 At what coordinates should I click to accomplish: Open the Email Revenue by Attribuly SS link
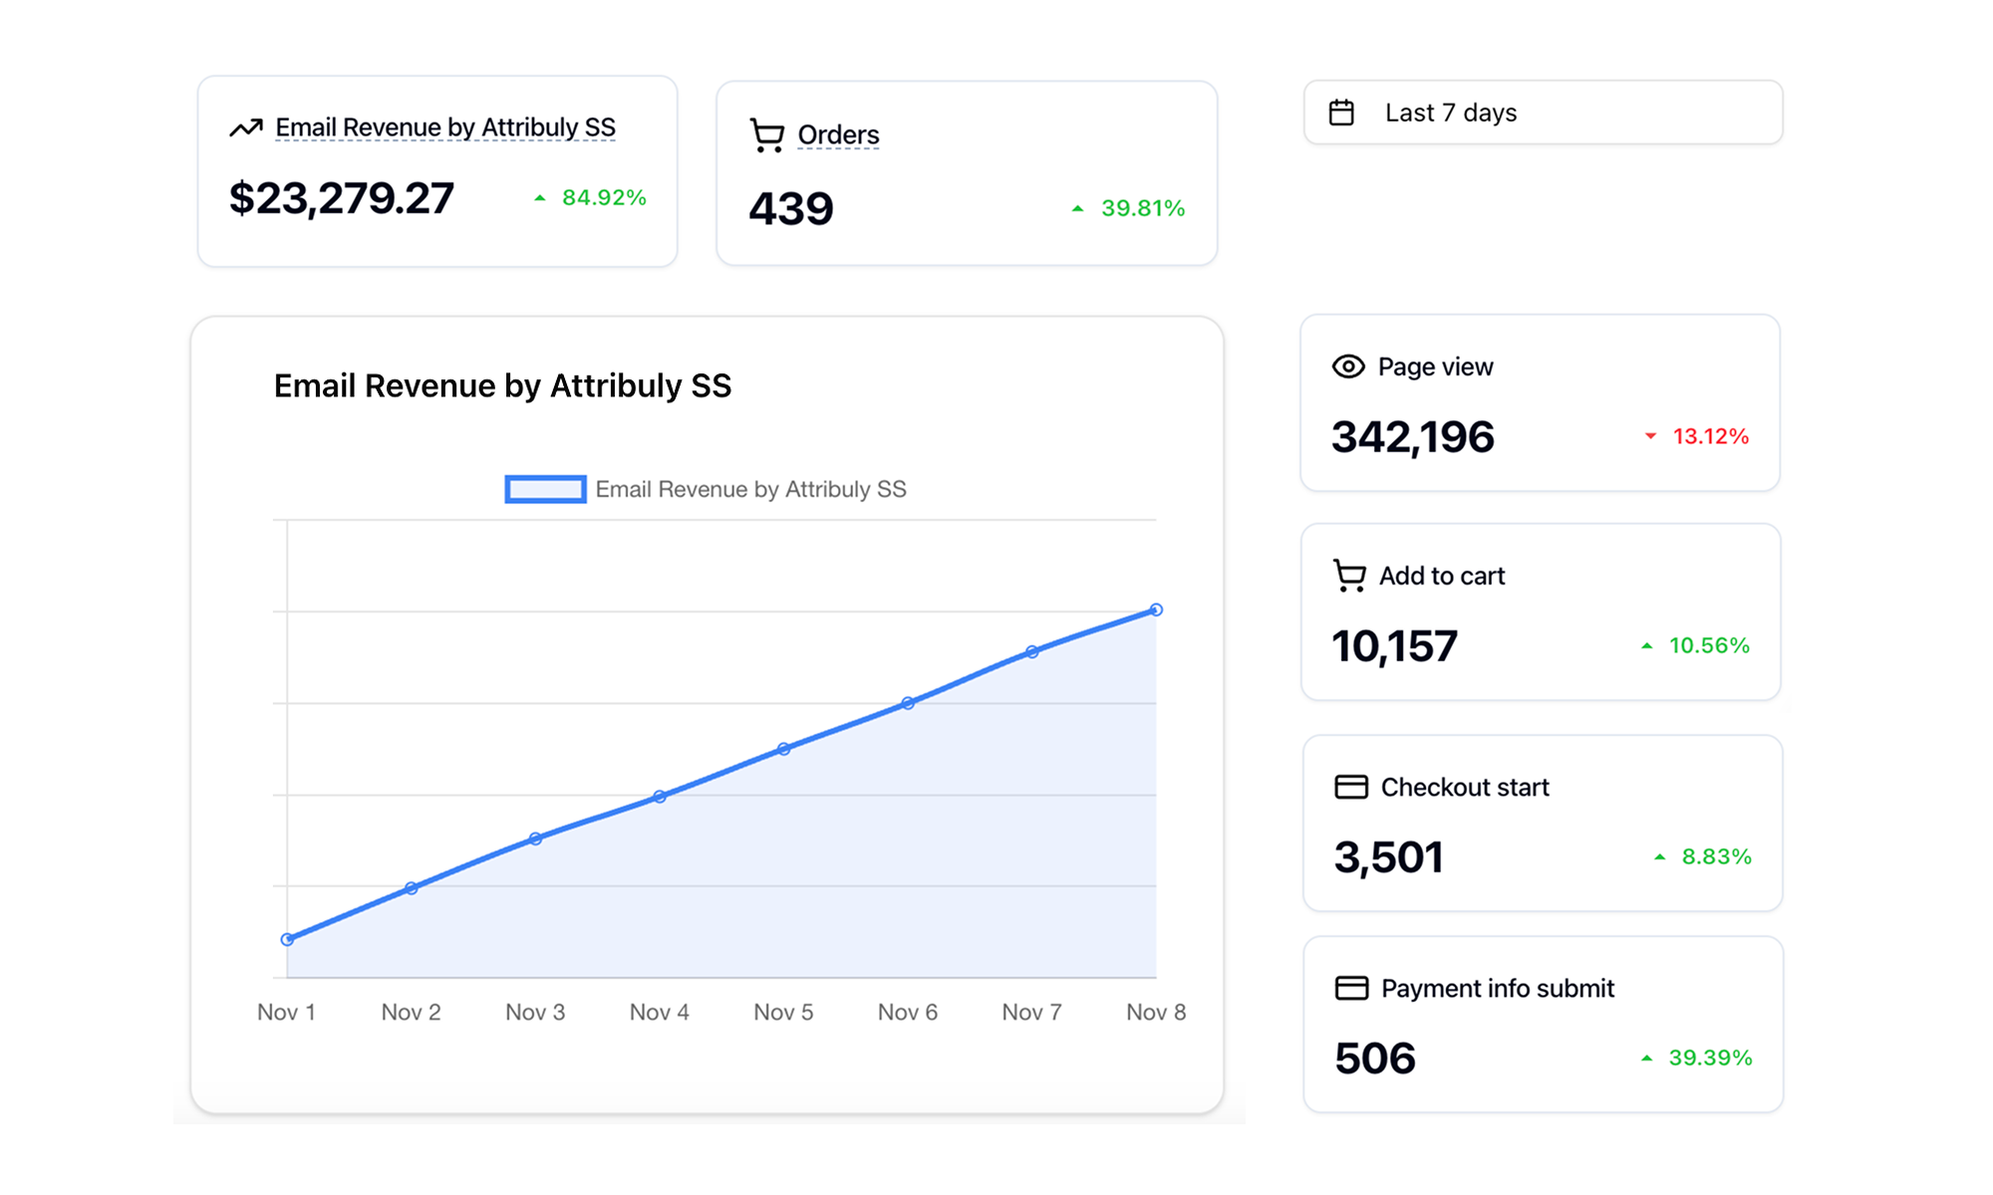point(445,126)
